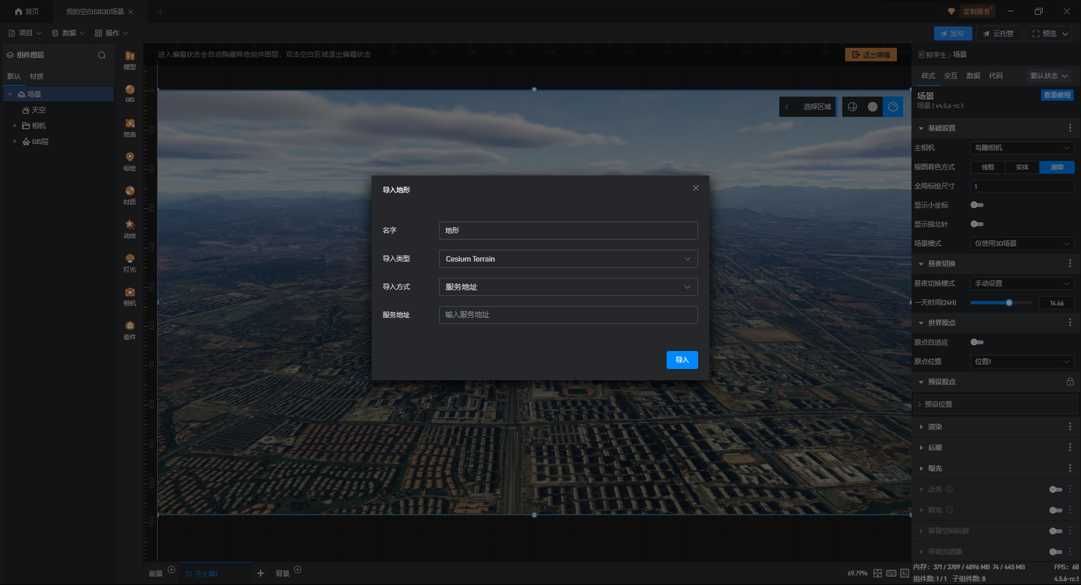Select the GIS component icon in sidebar
The height and width of the screenshot is (585, 1081).
pyautogui.click(x=129, y=93)
